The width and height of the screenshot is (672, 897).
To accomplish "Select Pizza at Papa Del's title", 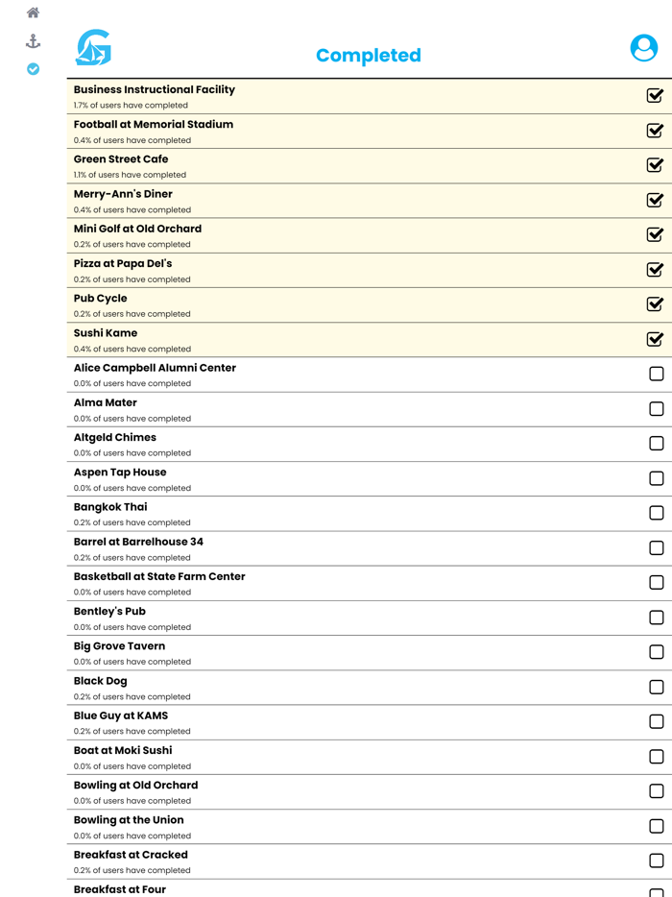I will (x=123, y=263).
